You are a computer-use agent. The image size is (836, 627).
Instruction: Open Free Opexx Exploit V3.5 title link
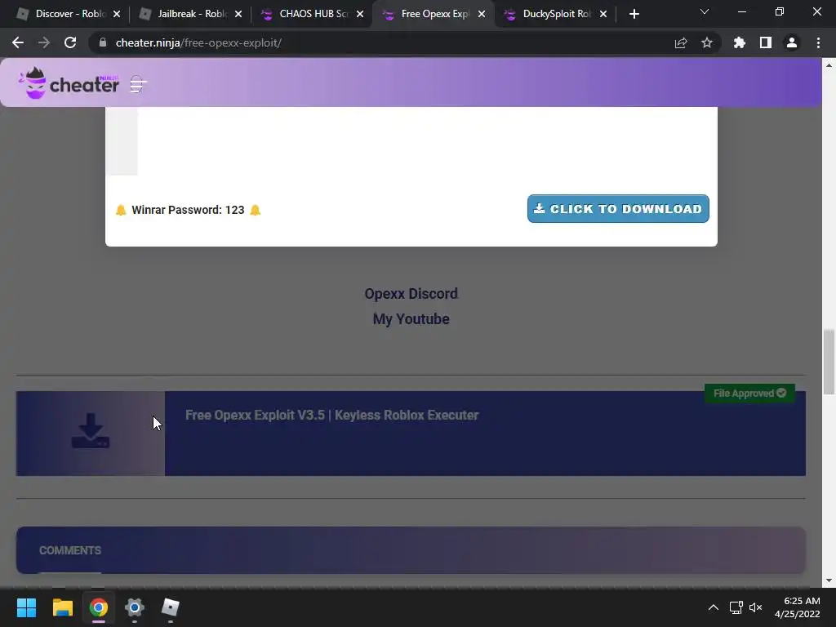tap(331, 415)
